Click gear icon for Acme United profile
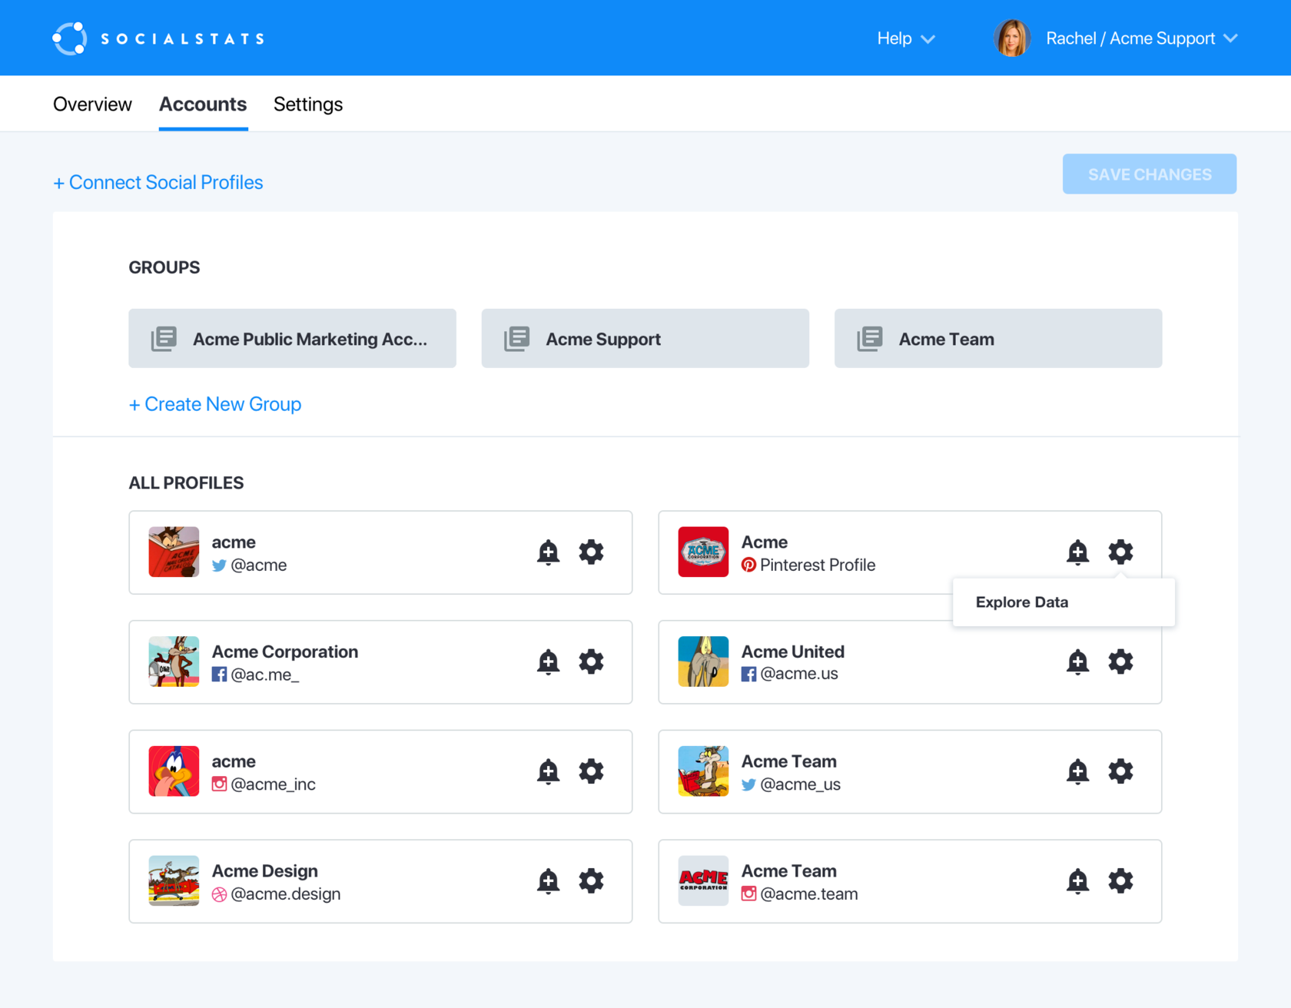 point(1120,661)
